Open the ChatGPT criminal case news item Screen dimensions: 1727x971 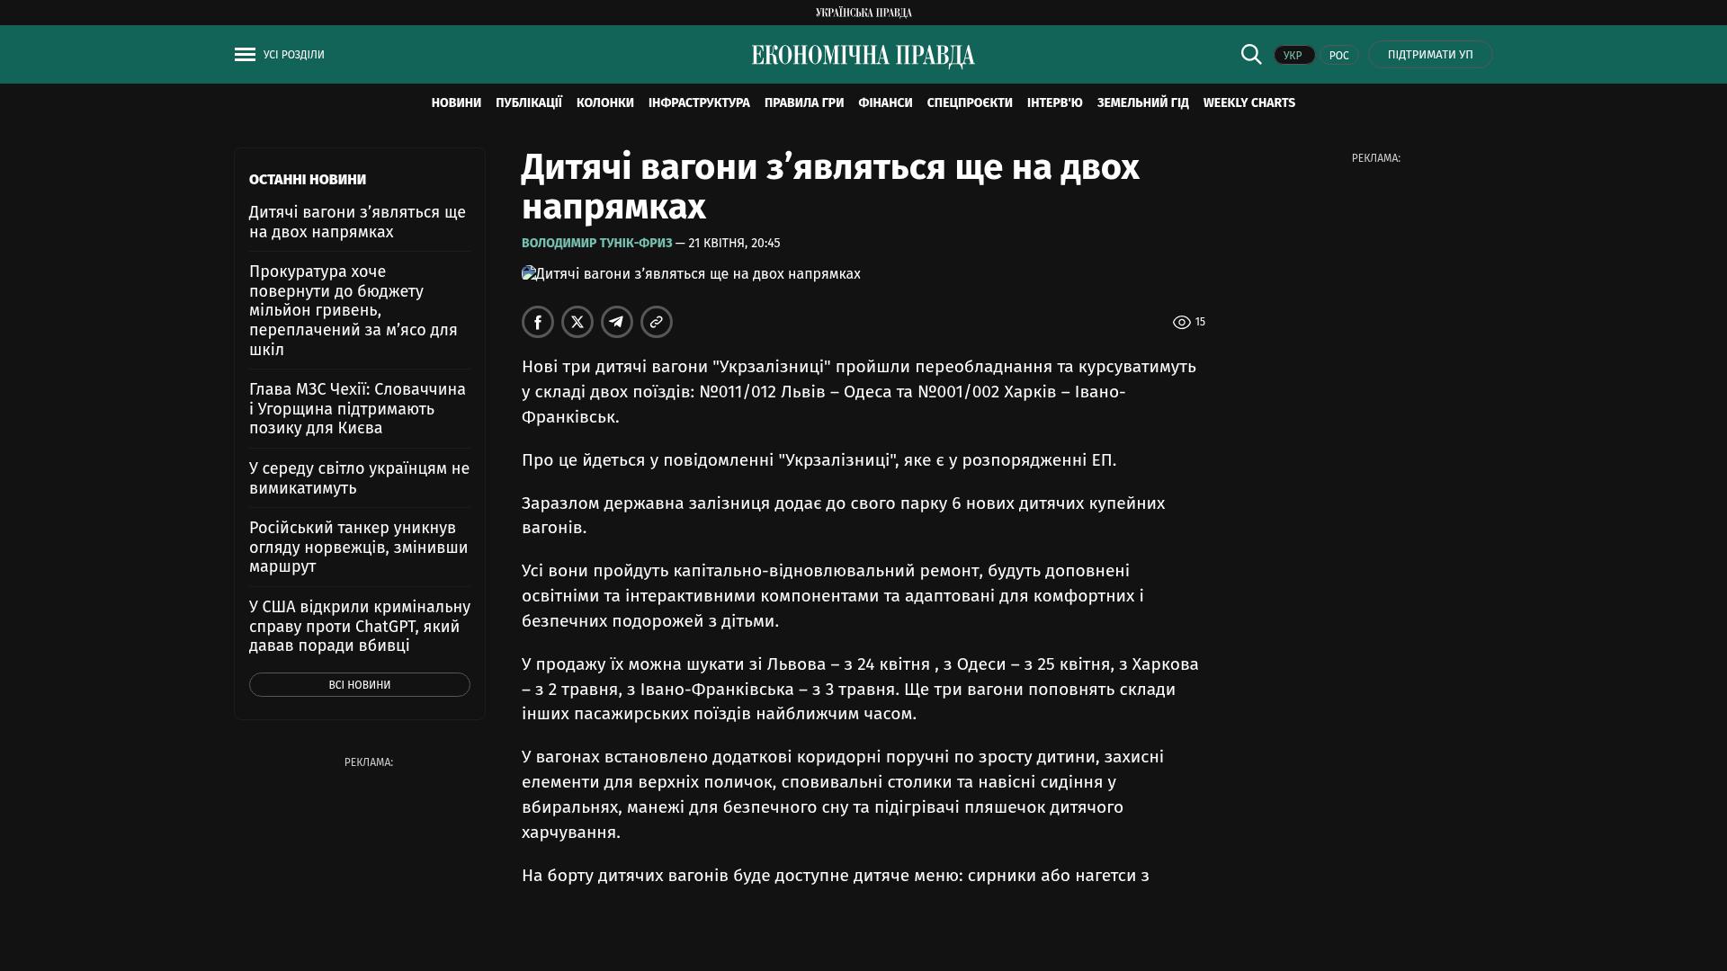(359, 626)
